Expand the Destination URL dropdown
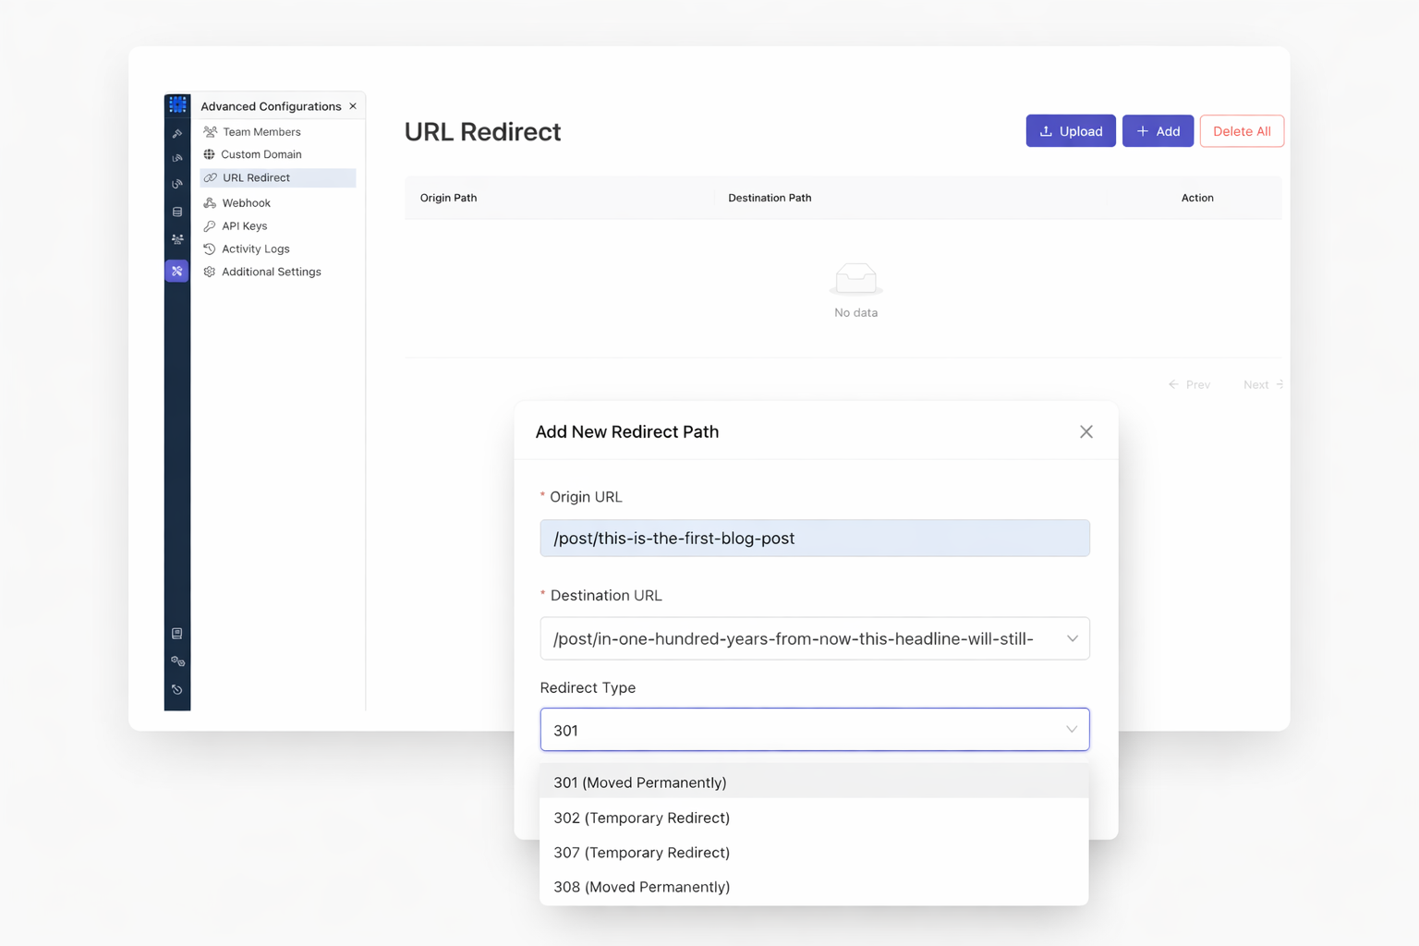Viewport: 1419px width, 946px height. click(x=1072, y=638)
